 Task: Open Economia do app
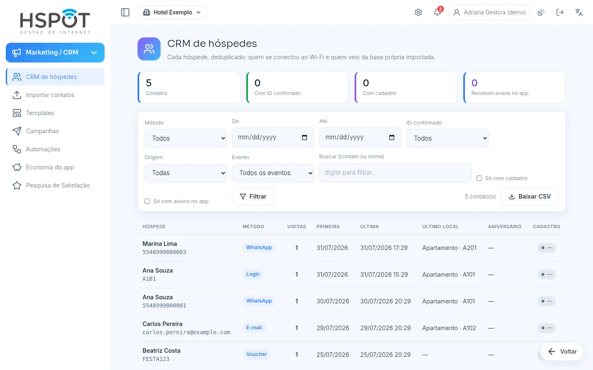(55, 167)
